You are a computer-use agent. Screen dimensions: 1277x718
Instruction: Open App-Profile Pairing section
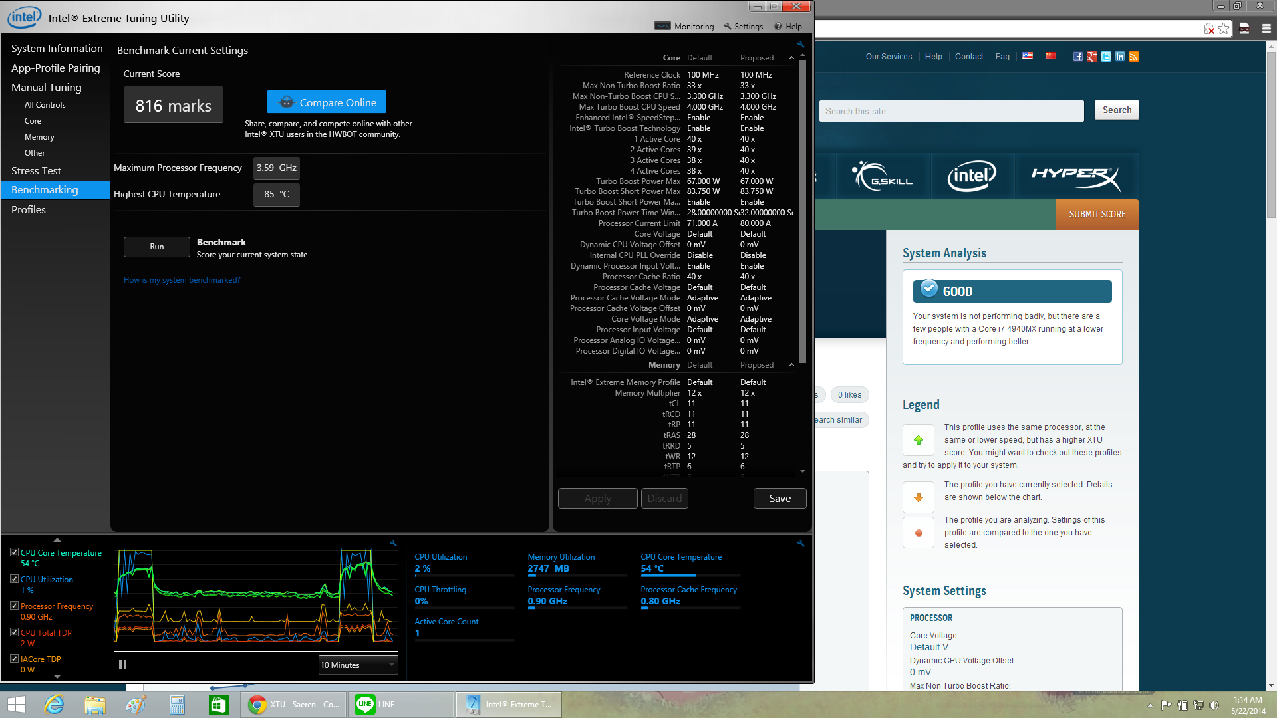[55, 68]
